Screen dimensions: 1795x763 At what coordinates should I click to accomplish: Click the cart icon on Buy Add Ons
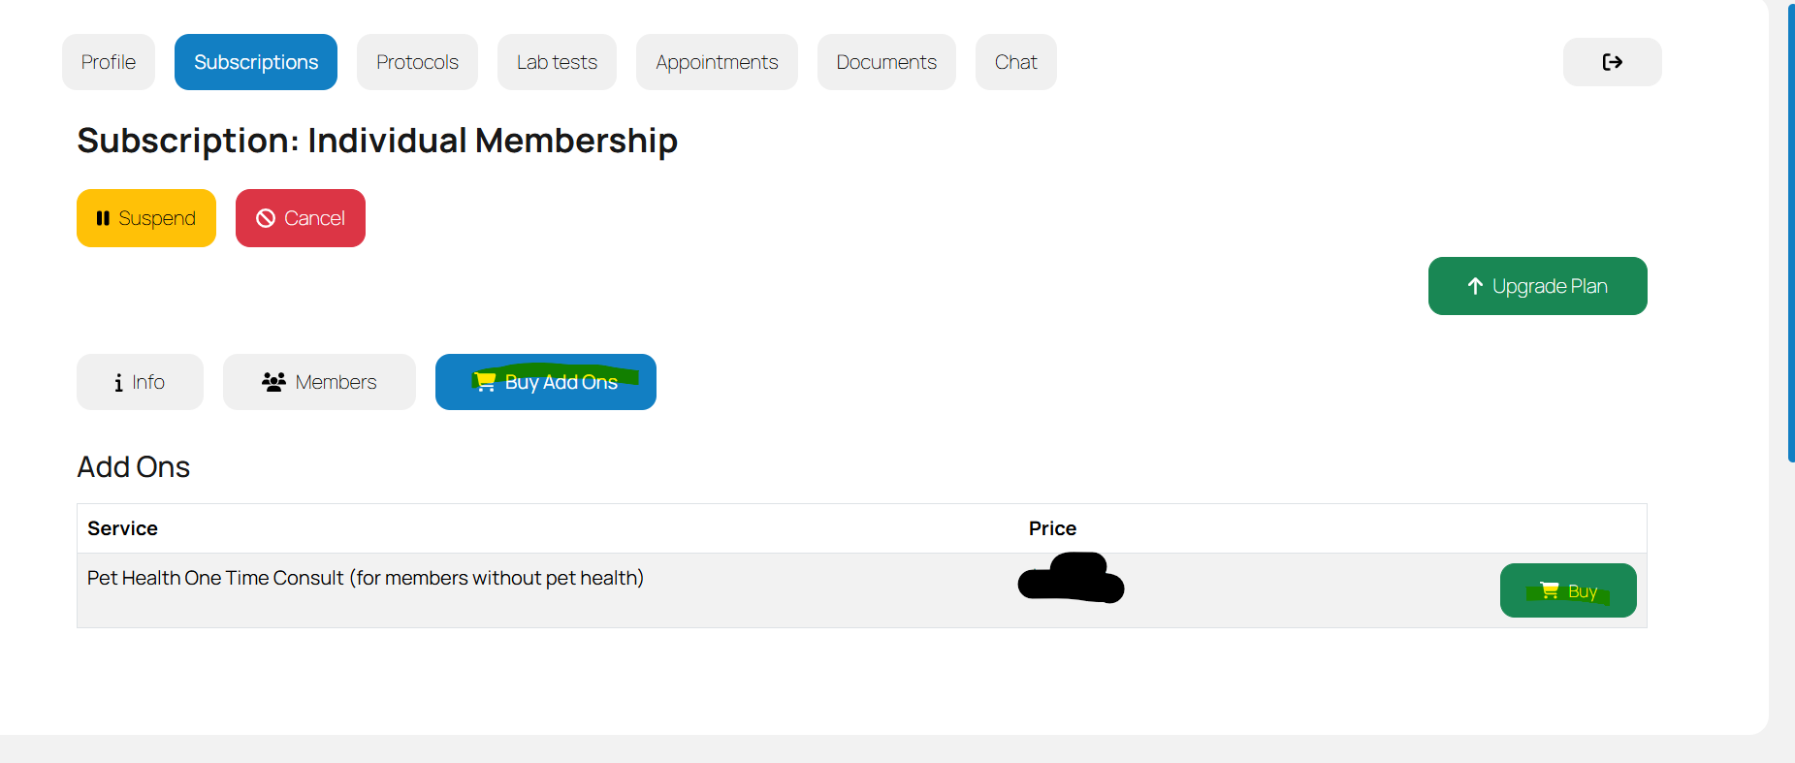click(x=486, y=382)
